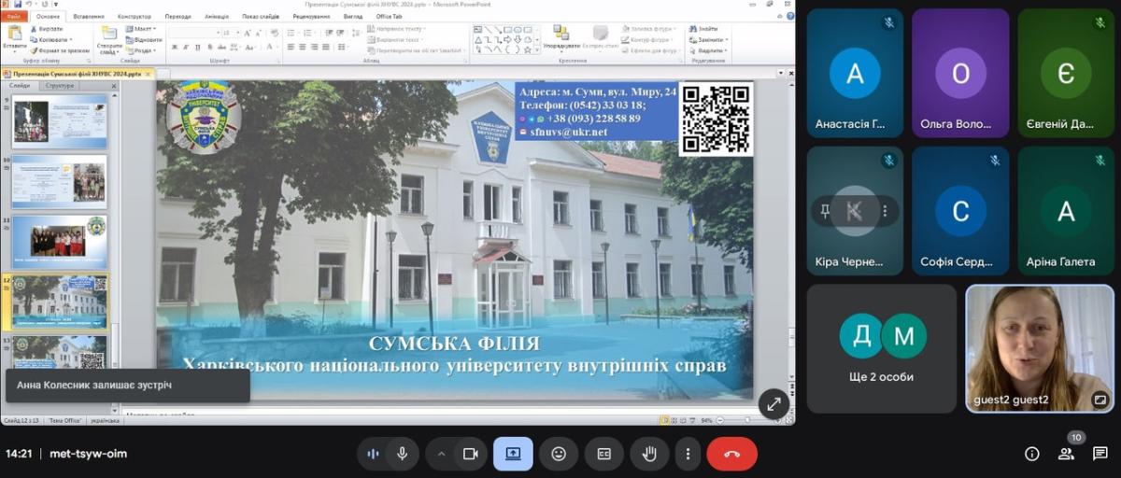Toggle closed captions in the meeting

click(x=603, y=454)
